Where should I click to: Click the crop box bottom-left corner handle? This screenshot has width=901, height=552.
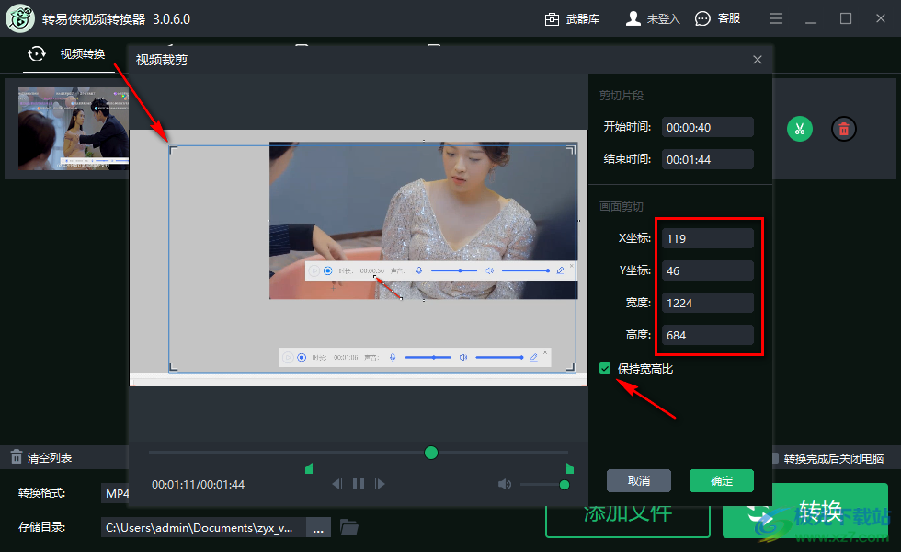173,367
